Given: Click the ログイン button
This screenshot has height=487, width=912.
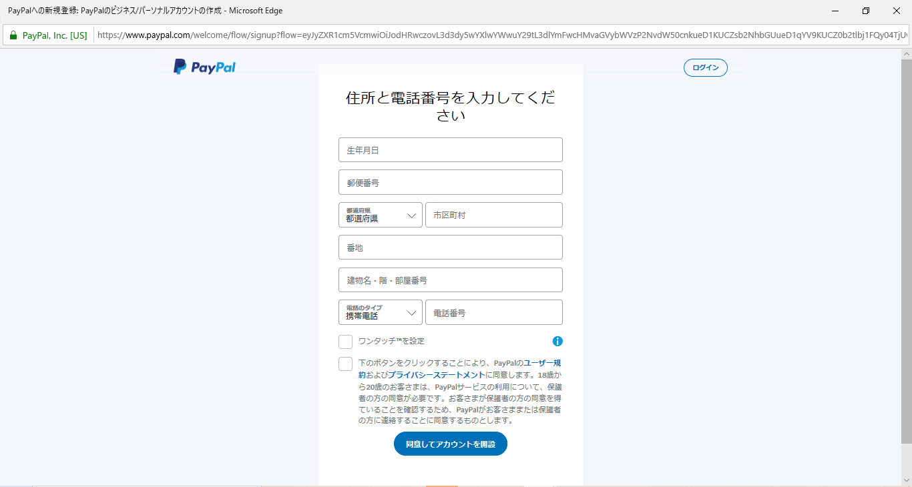Looking at the screenshot, I should 706,67.
